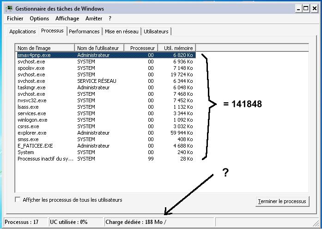Select the System process row
322x229 pixels.
[106, 152]
